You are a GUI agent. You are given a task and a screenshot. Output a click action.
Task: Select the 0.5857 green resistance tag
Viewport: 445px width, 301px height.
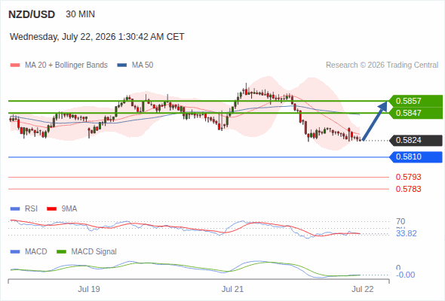tap(416, 101)
